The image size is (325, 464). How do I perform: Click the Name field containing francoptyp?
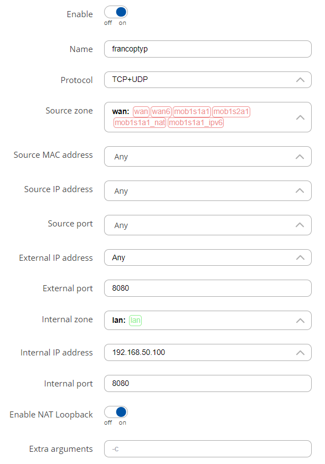click(208, 49)
